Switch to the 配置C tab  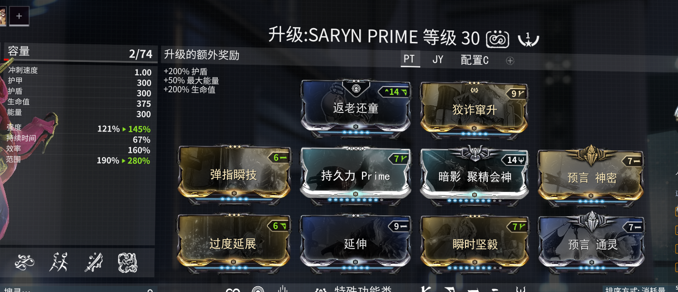coord(475,60)
